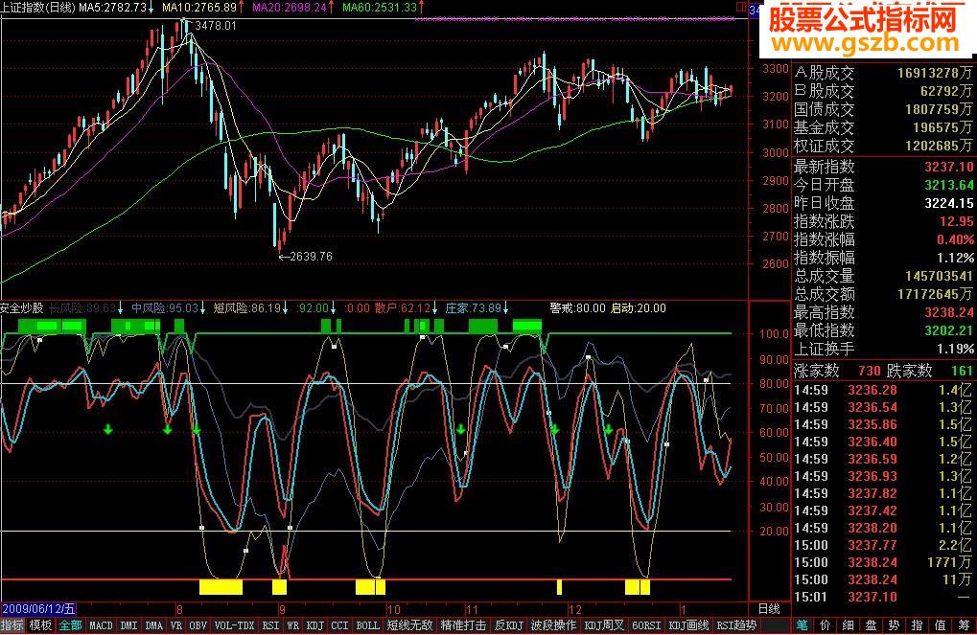Switch to the 模板 tab
Image resolution: width=977 pixels, height=635 pixels.
pyautogui.click(x=41, y=625)
